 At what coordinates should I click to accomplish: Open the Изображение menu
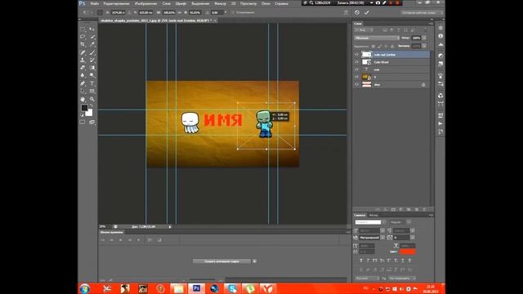coord(145,3)
